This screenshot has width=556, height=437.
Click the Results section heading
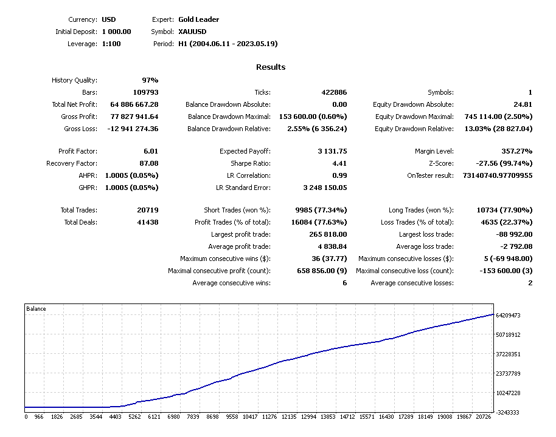pos(271,67)
